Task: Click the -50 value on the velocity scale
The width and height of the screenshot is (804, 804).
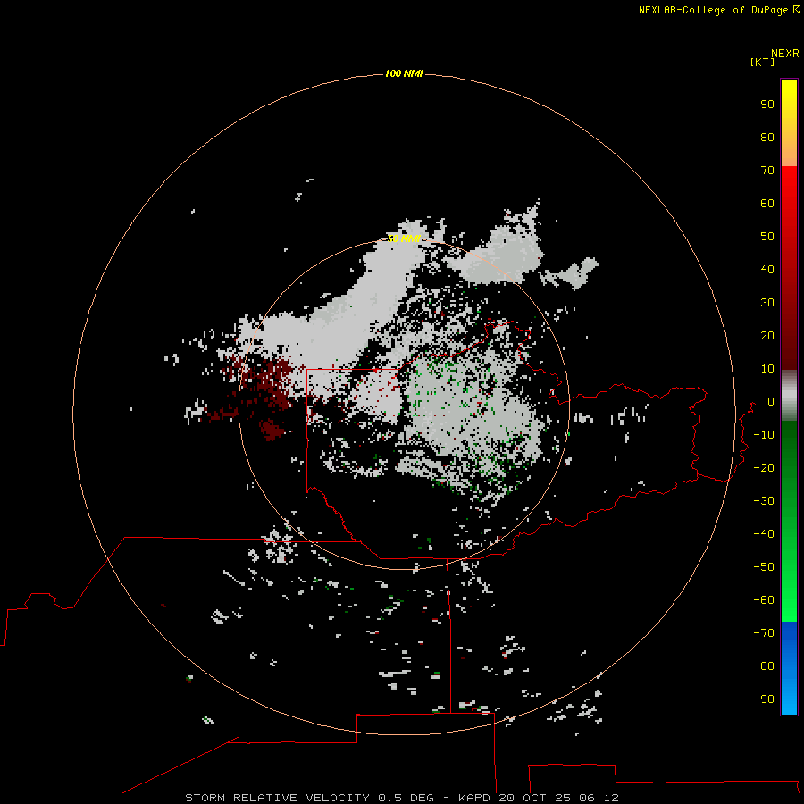Action: (x=764, y=567)
